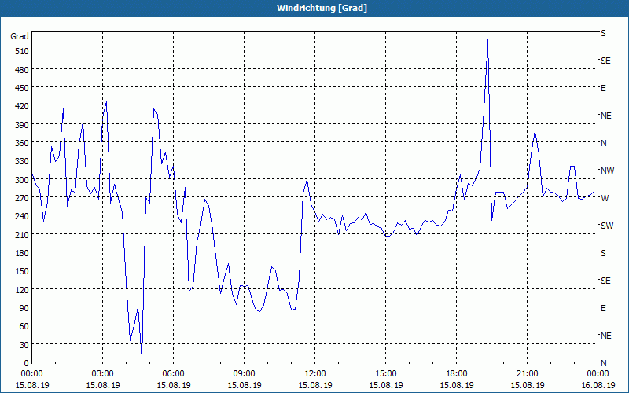Click the 15.08.19 date under 09:00
The width and height of the screenshot is (629, 393).
tap(244, 385)
